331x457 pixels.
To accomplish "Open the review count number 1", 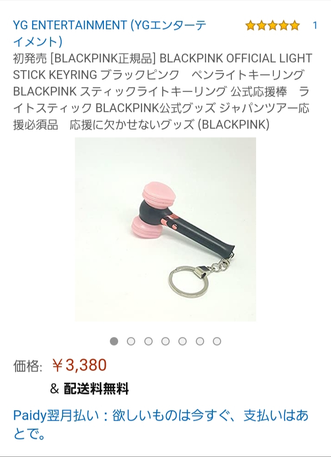I will click(315, 25).
